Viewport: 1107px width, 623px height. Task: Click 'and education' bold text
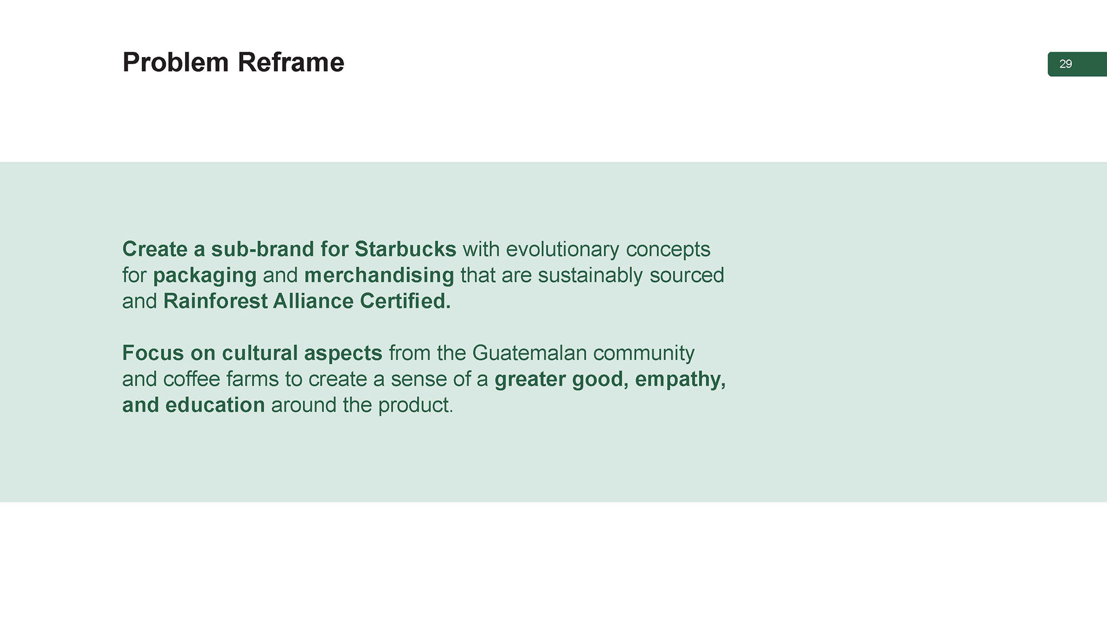point(194,405)
